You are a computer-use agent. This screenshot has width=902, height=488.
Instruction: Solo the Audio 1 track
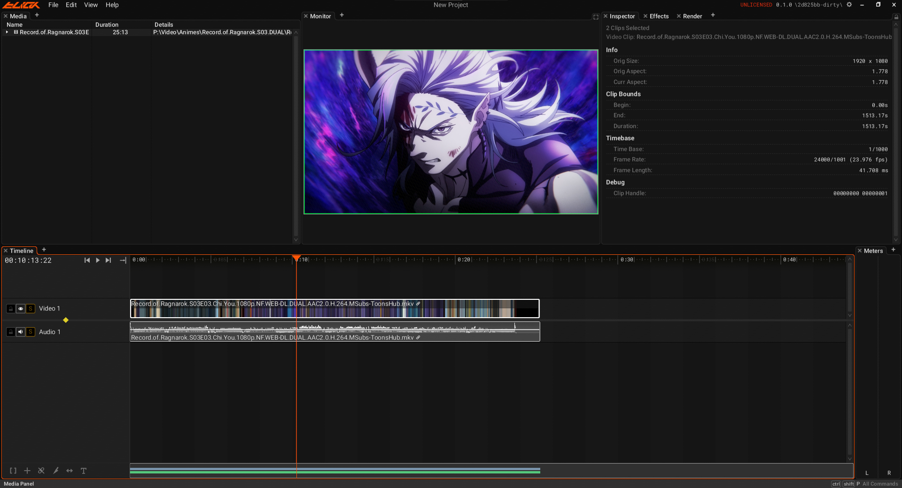click(x=31, y=332)
